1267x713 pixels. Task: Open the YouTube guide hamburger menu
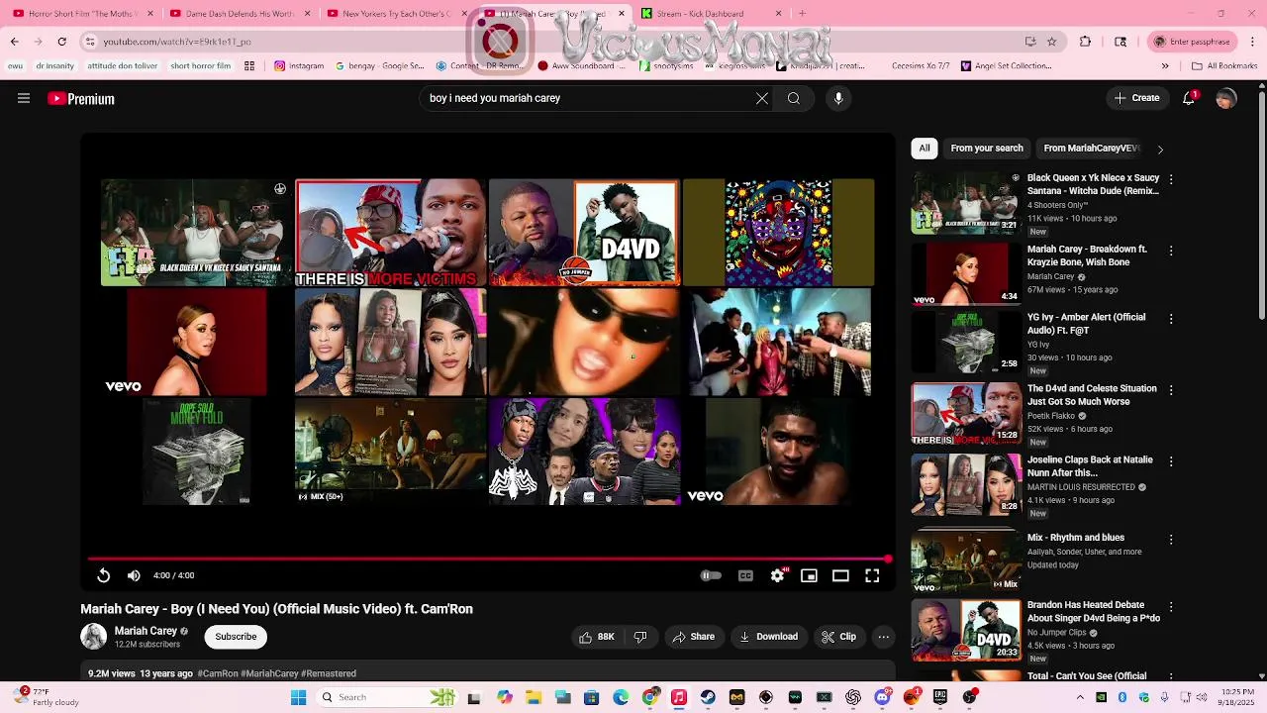tap(24, 98)
